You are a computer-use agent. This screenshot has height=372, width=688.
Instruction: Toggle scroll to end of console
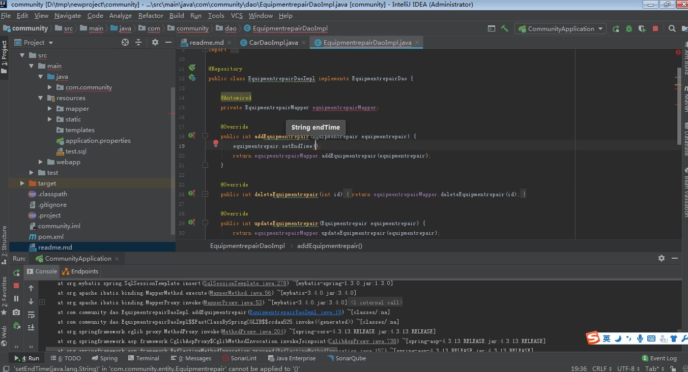click(x=31, y=327)
